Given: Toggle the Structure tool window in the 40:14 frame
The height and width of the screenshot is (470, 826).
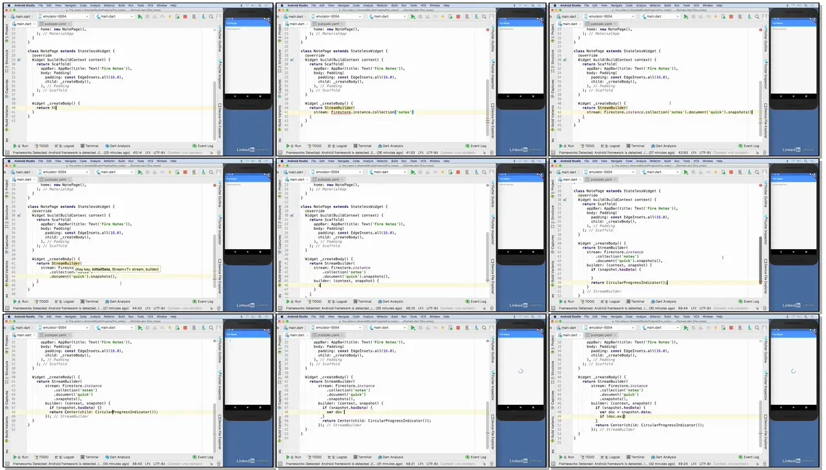Looking at the screenshot, I should coord(6,61).
